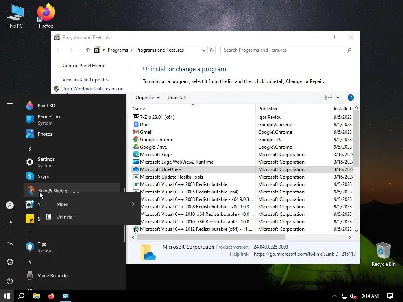Open Action Center notifications icon

point(390,296)
